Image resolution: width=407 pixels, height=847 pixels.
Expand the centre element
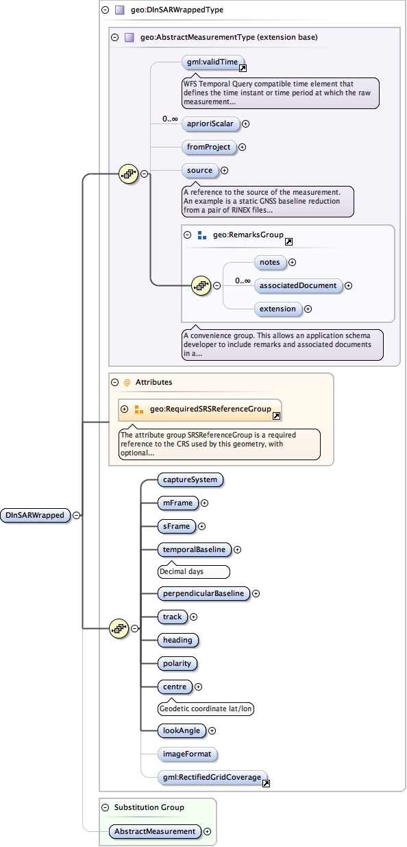point(198,687)
